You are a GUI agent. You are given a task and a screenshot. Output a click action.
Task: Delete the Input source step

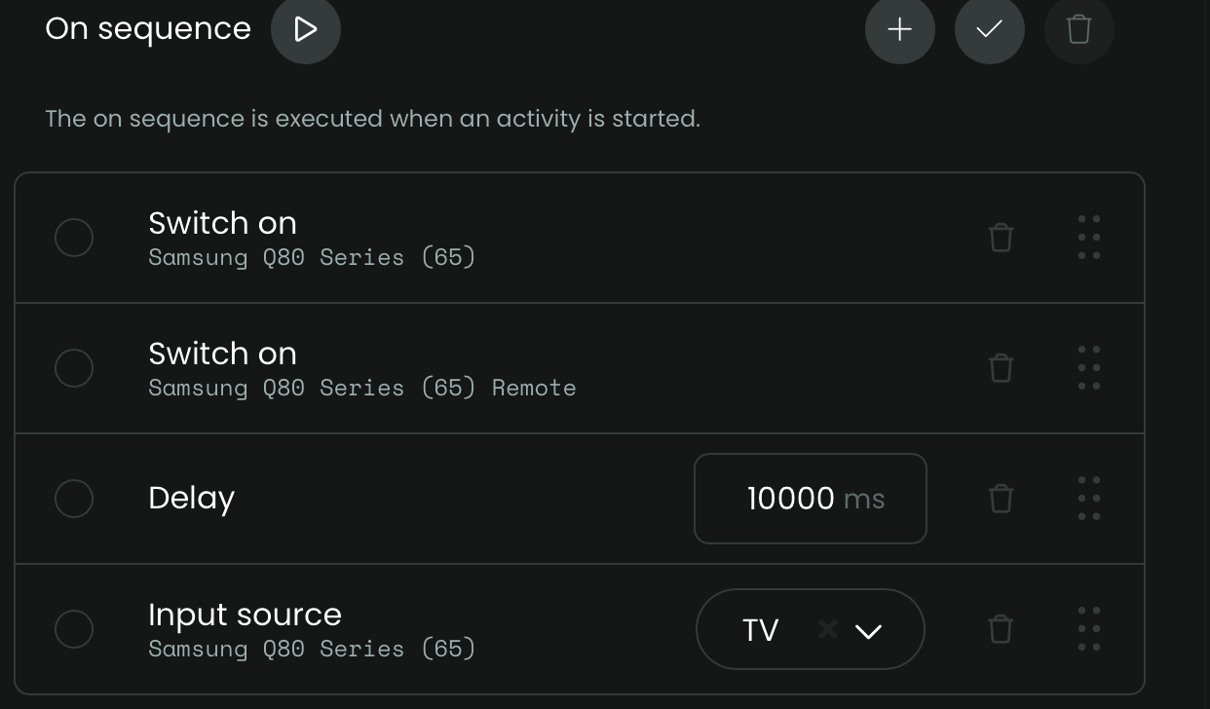click(1001, 629)
